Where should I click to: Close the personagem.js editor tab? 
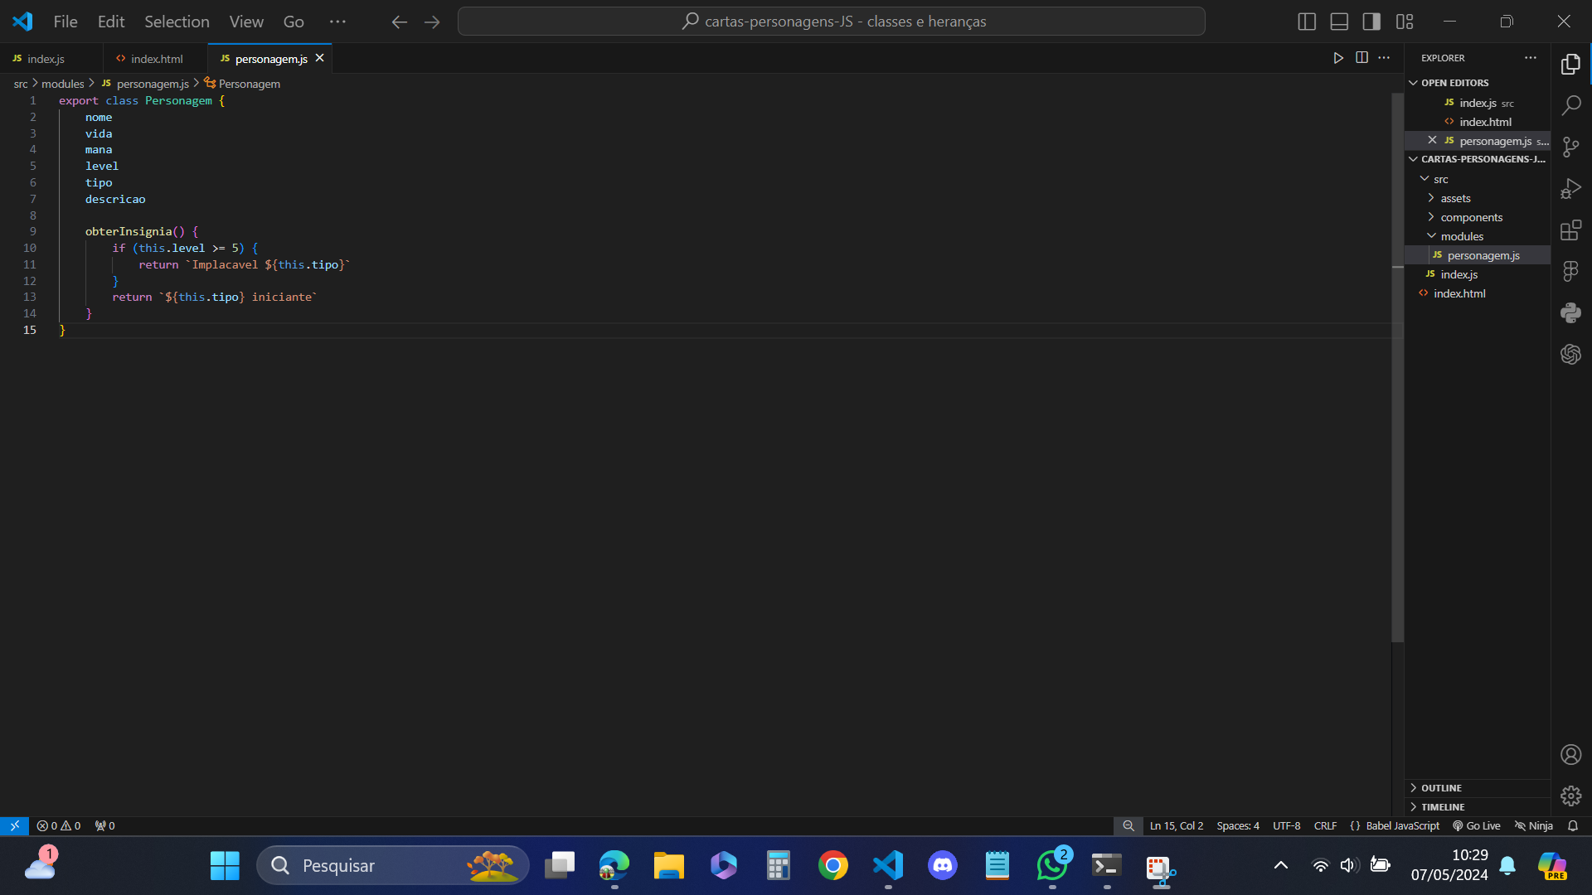tap(319, 58)
